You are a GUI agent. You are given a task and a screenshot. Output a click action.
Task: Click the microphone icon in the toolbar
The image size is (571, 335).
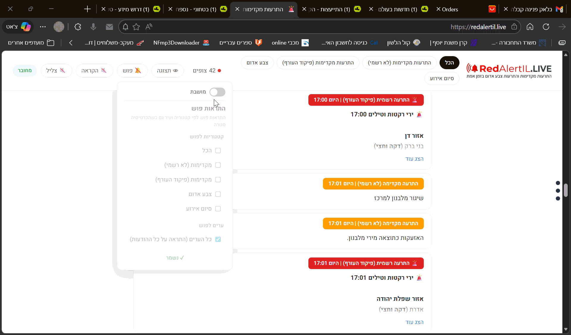coord(94,27)
